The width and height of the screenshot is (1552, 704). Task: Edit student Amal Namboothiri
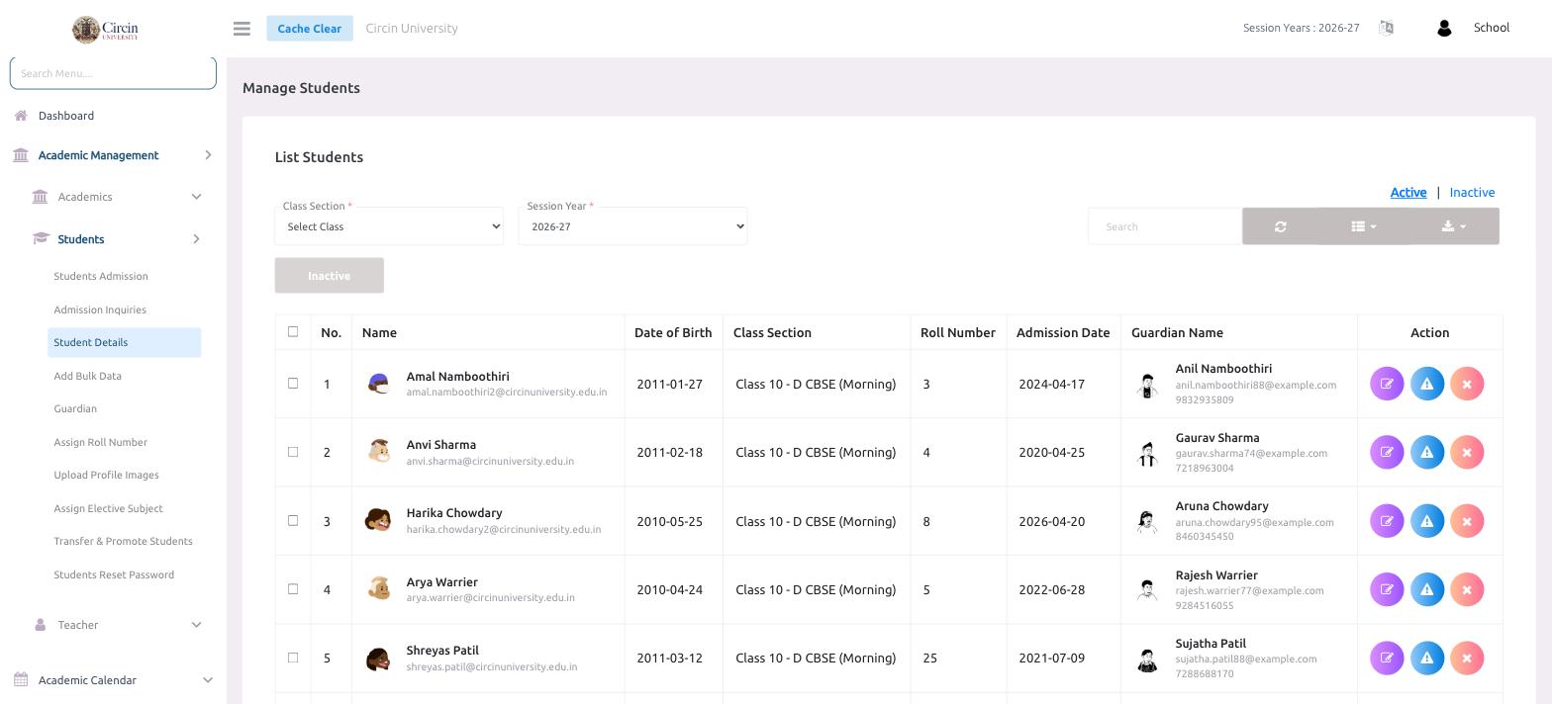click(x=1387, y=384)
